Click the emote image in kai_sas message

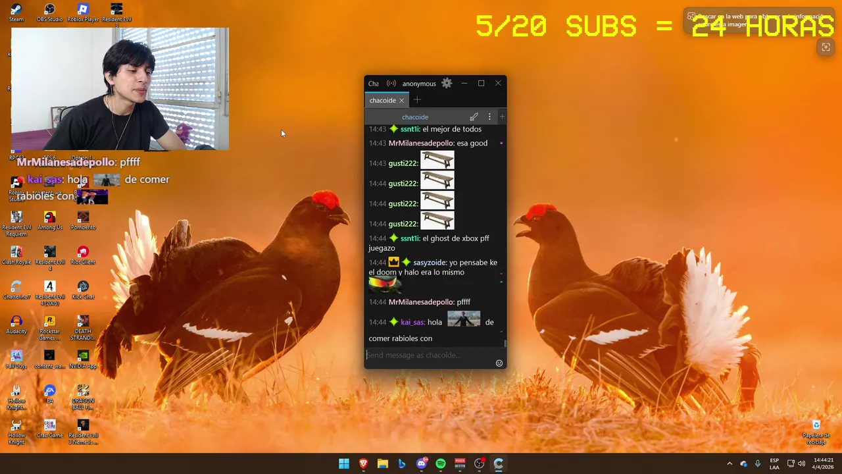tap(464, 319)
